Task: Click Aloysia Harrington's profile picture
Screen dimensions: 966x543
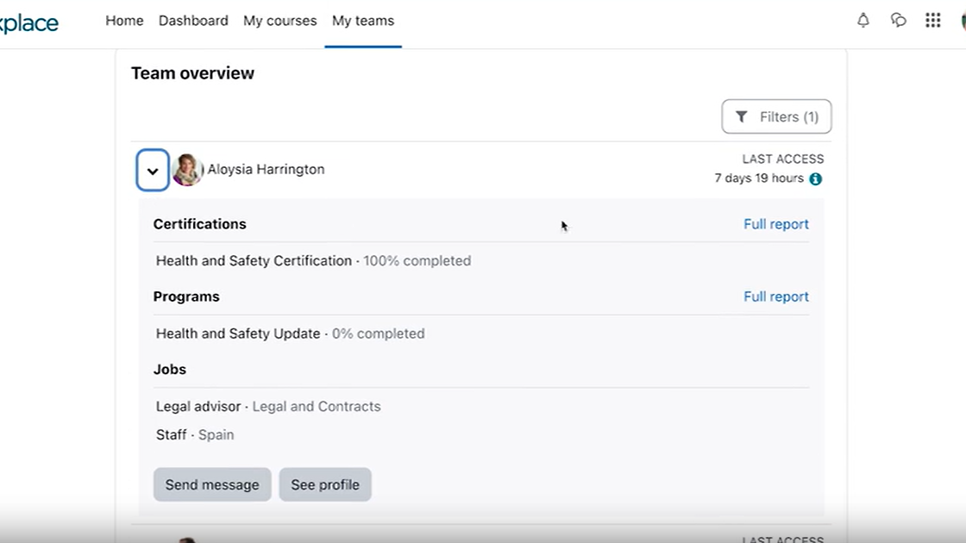Action: 187,170
